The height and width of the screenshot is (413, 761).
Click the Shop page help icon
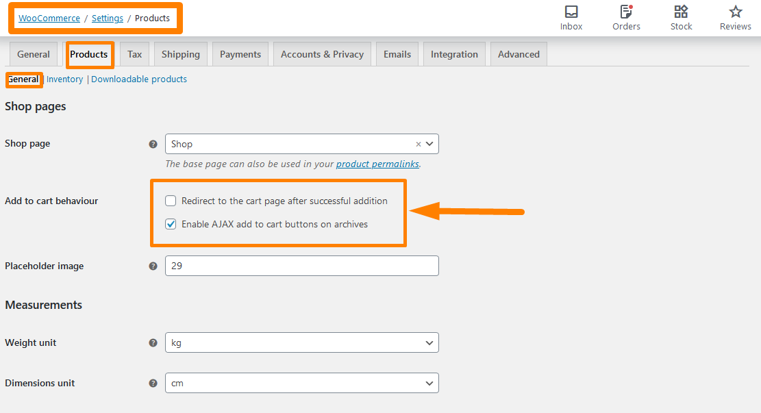click(153, 144)
